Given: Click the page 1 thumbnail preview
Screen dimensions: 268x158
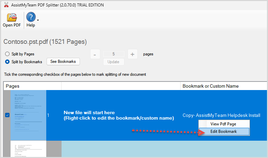Looking at the screenshot, I should tap(28, 115).
